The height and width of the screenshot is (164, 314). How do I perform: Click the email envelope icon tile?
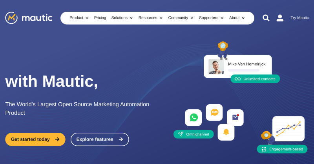pyautogui.click(x=235, y=118)
